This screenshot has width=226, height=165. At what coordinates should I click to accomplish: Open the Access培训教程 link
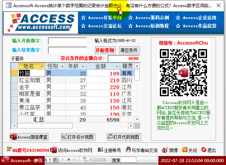click(152, 26)
